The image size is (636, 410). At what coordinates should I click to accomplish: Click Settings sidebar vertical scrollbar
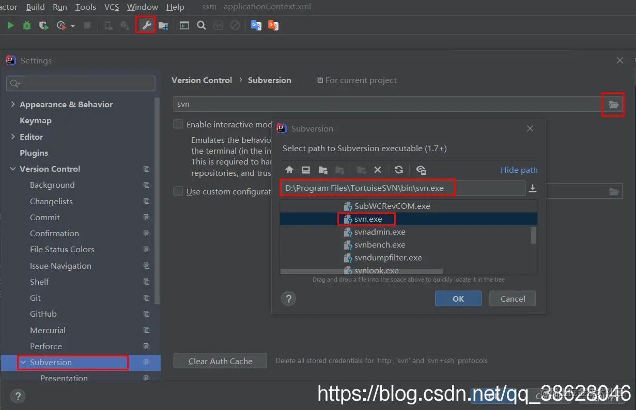(x=157, y=201)
